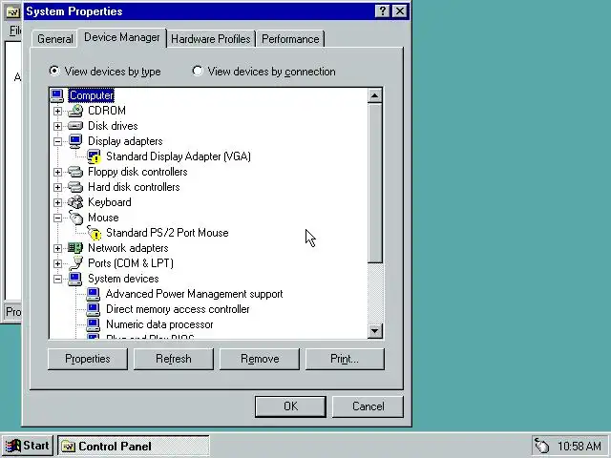Switch to the General tab
Image resolution: width=611 pixels, height=458 pixels.
coord(55,39)
